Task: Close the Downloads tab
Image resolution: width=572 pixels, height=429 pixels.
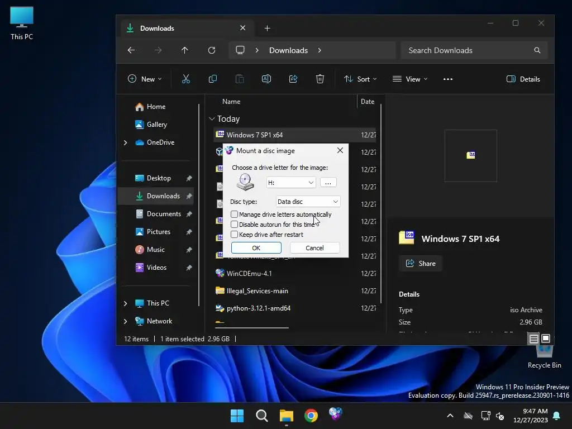Action: click(x=242, y=28)
